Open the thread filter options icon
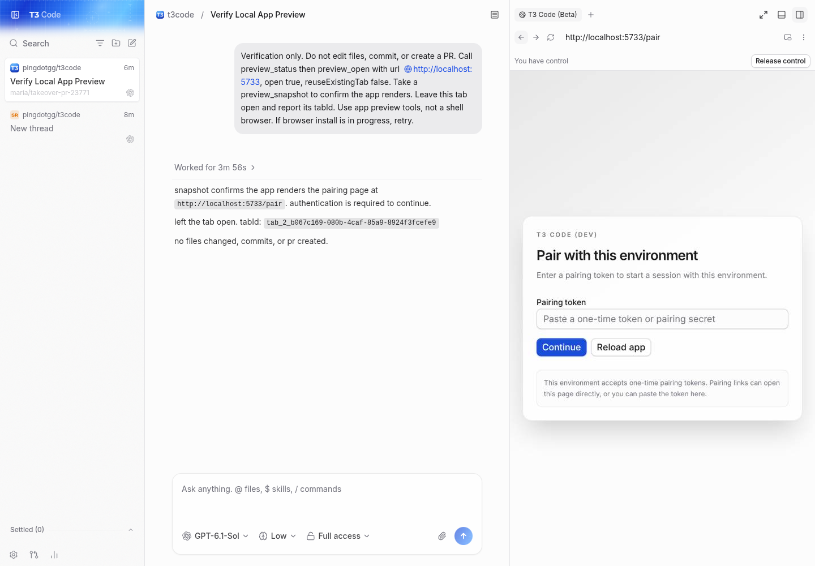Image resolution: width=815 pixels, height=566 pixels. (x=100, y=43)
